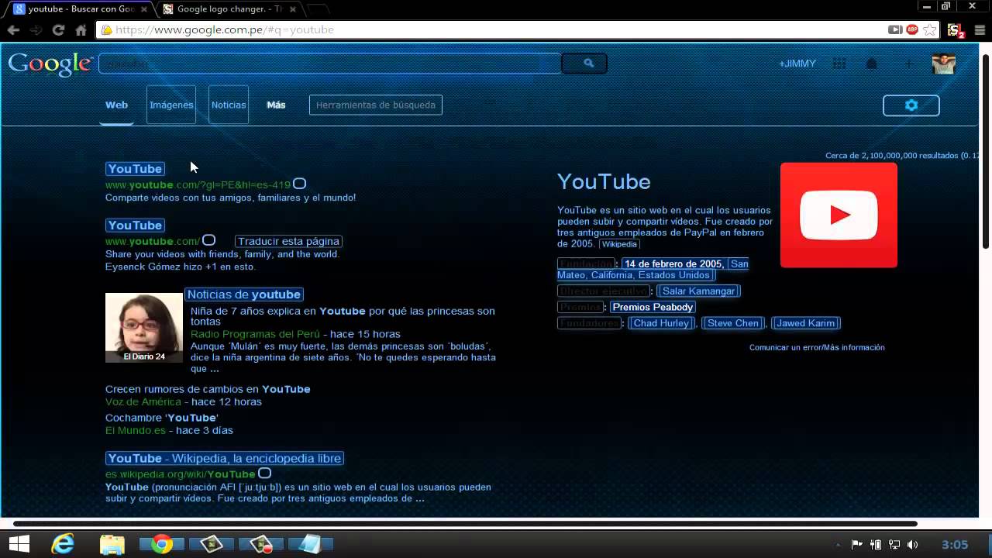Open the Windows Start button
Screen dimensions: 992x558
[x=19, y=544]
